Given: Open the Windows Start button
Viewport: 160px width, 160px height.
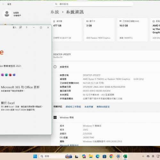Looking at the screenshot, I should click(35, 156).
